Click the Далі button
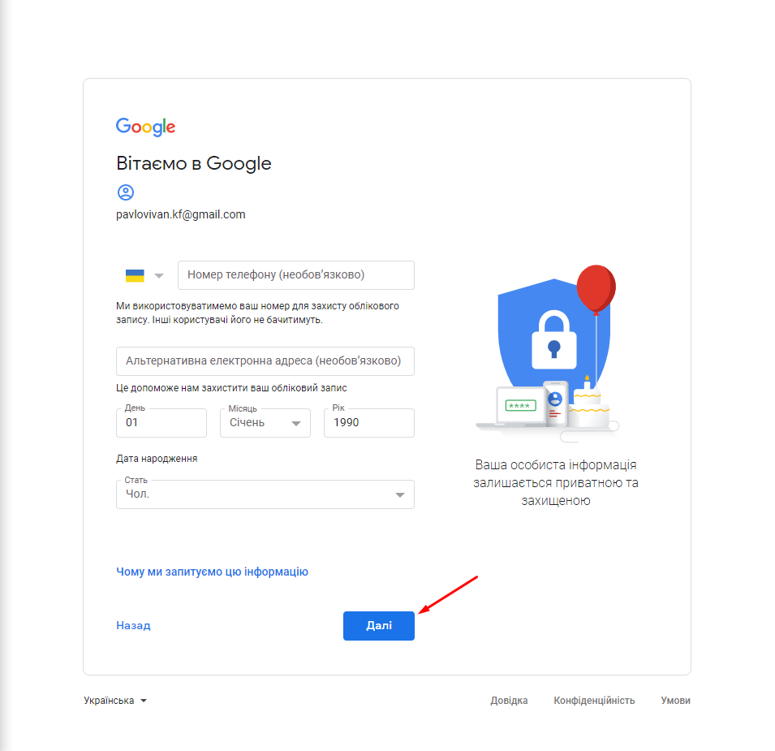This screenshot has height=751, width=775. (x=379, y=626)
